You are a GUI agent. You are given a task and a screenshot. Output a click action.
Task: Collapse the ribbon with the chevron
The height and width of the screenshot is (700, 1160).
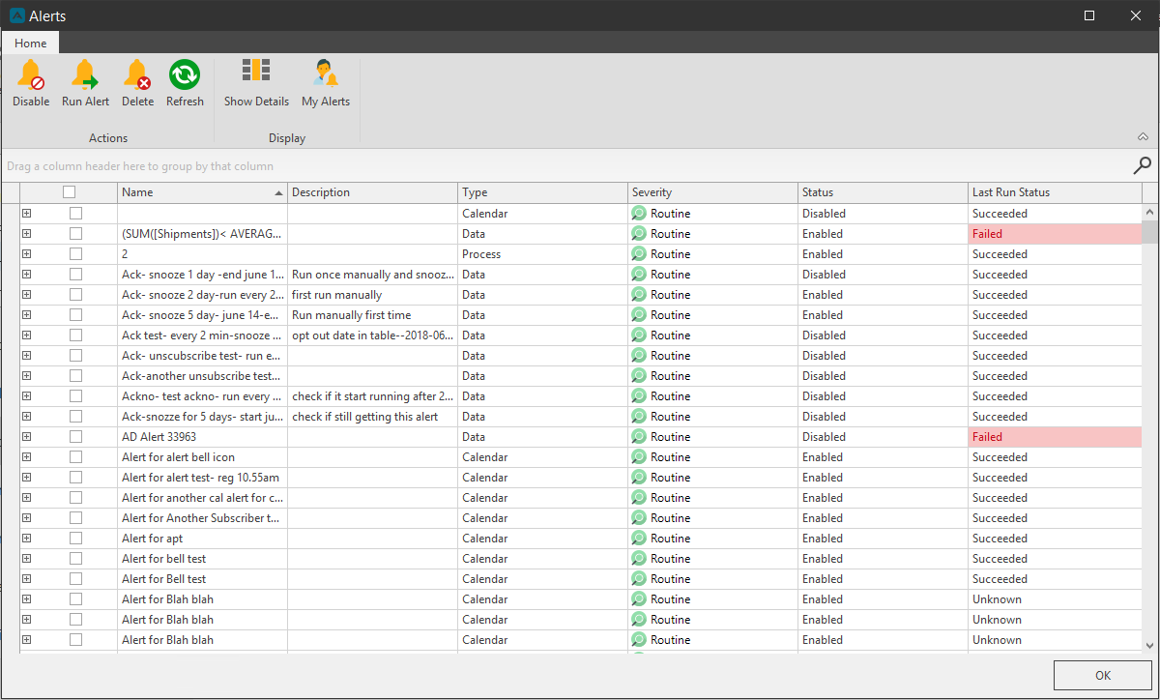click(x=1142, y=137)
